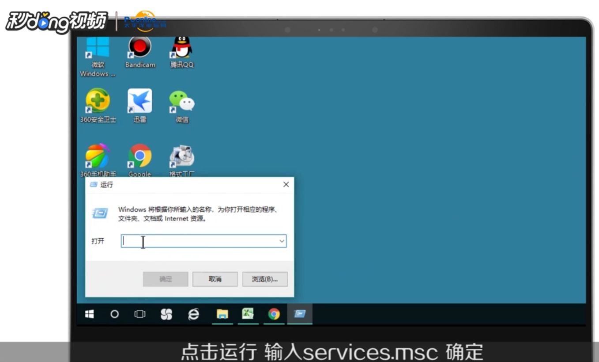Start 迅雷 download manager

pos(139,101)
